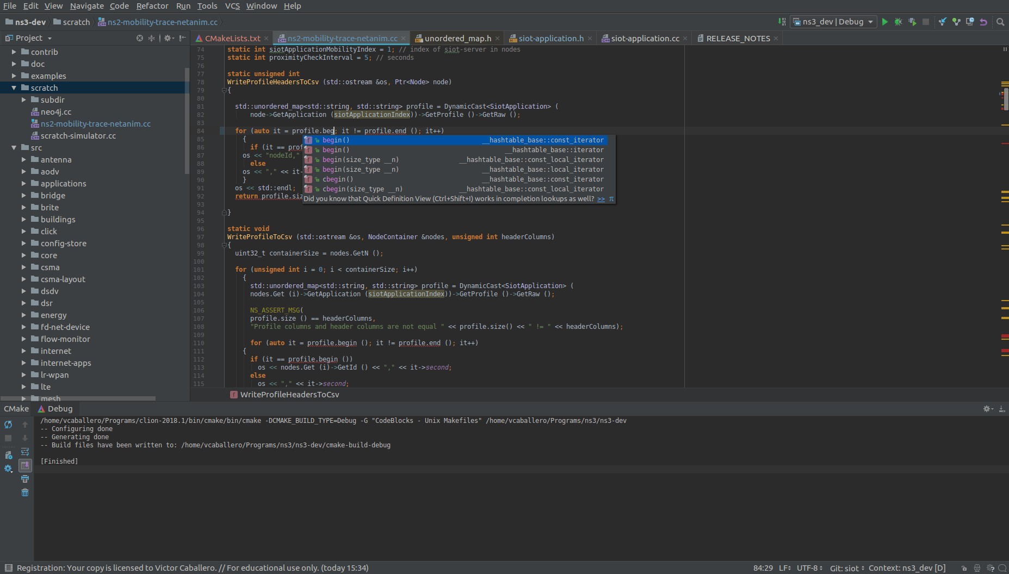Expand the applications folder
This screenshot has width=1009, height=574.
click(x=23, y=184)
